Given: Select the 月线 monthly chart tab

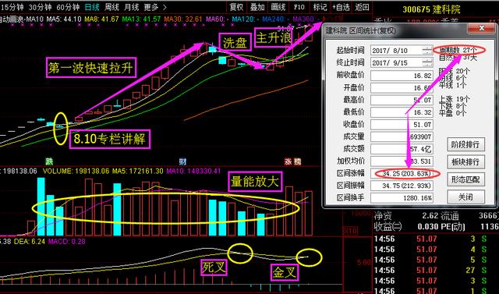Looking at the screenshot, I should coord(131,7).
